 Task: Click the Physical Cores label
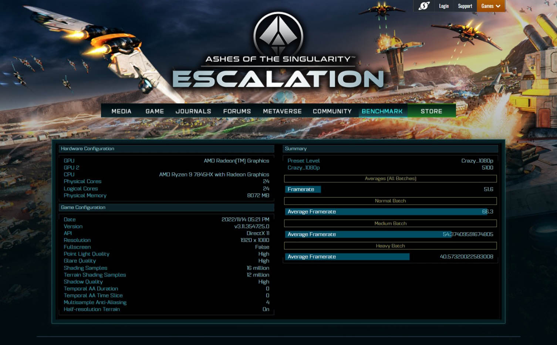pyautogui.click(x=82, y=181)
